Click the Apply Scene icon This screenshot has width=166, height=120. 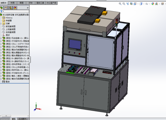156,4
